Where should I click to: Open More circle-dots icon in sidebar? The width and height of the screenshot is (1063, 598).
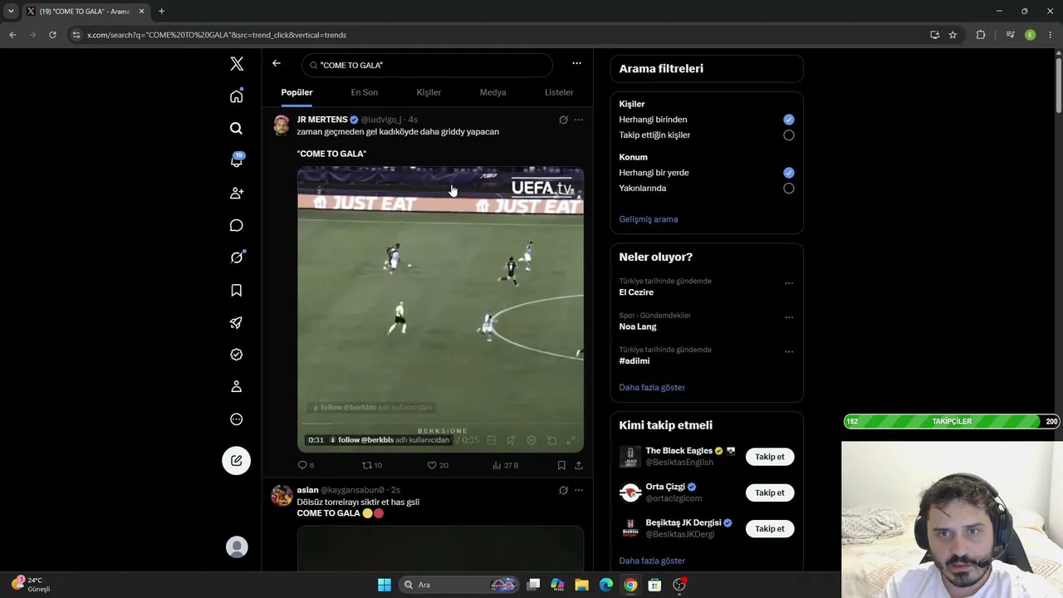coord(237,419)
